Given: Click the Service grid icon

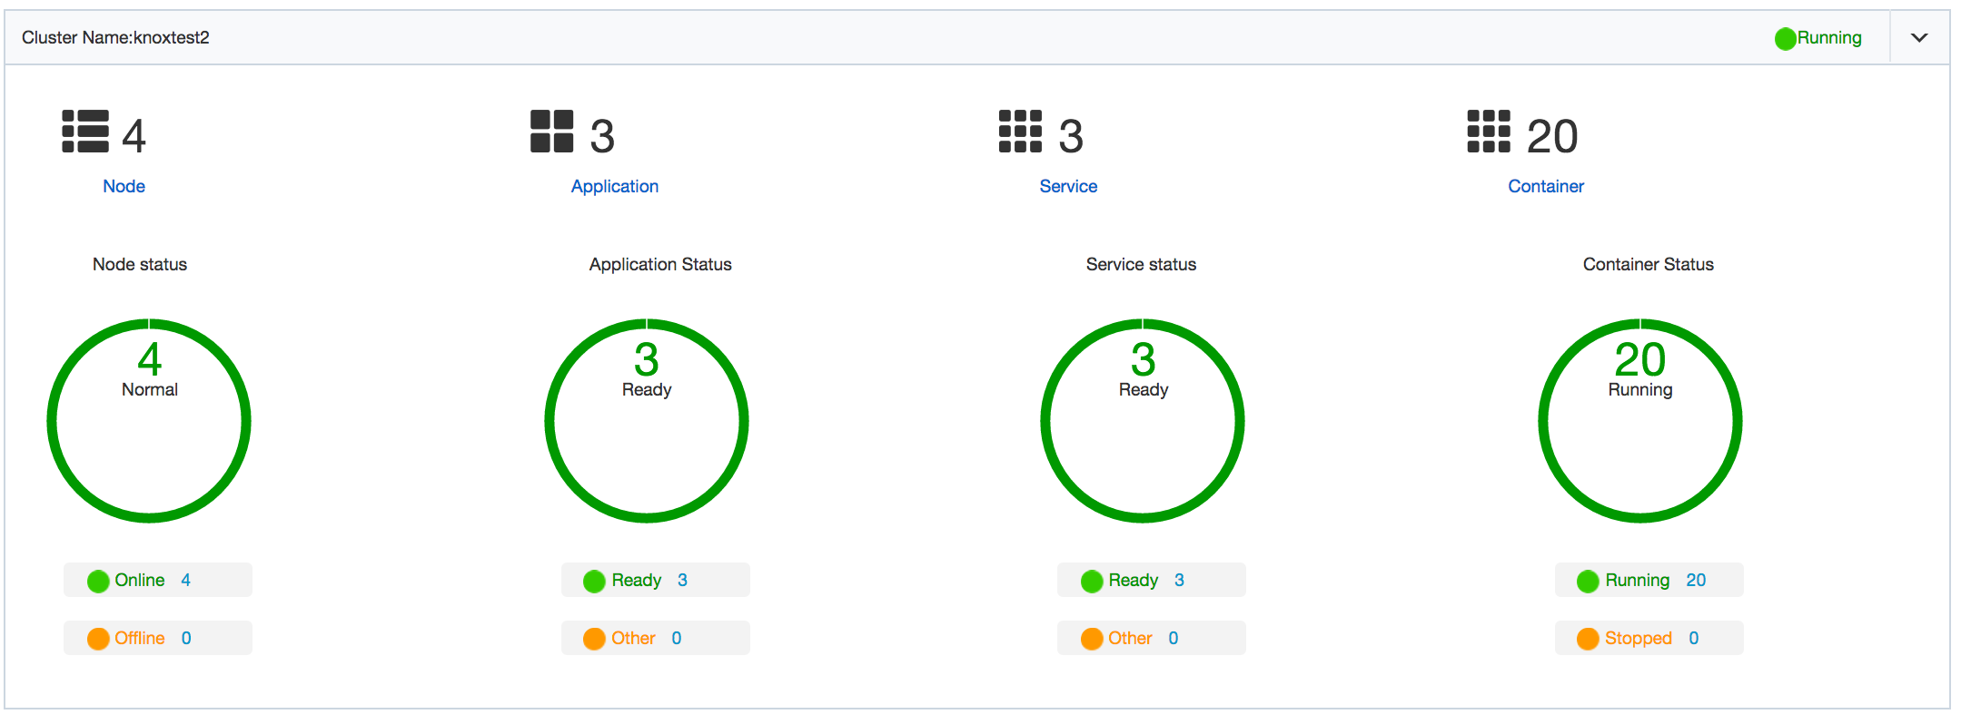Looking at the screenshot, I should (1020, 132).
